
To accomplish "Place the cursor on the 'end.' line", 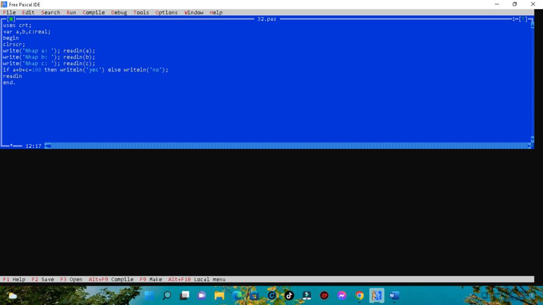I will (x=10, y=83).
